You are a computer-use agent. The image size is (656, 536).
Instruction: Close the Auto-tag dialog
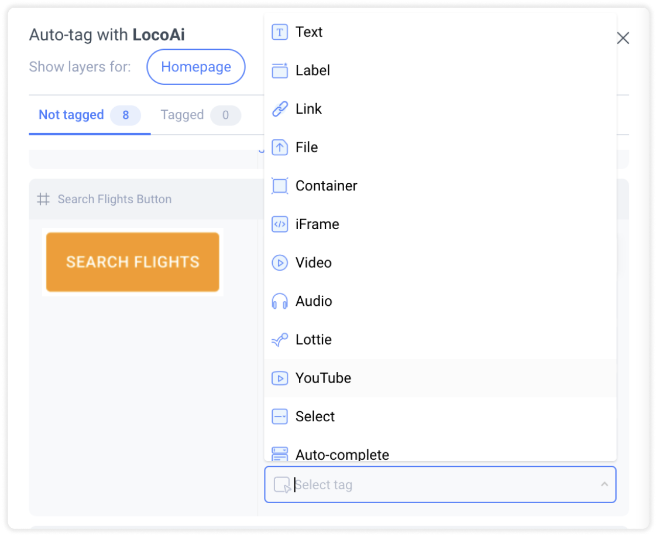click(x=623, y=38)
